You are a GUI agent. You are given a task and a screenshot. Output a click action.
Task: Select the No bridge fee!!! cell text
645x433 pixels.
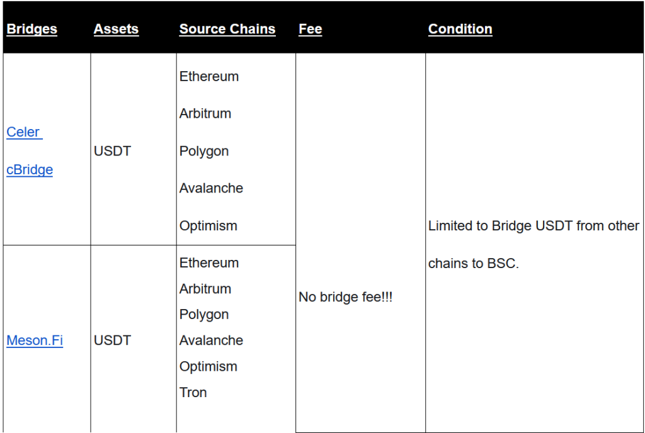pos(346,297)
